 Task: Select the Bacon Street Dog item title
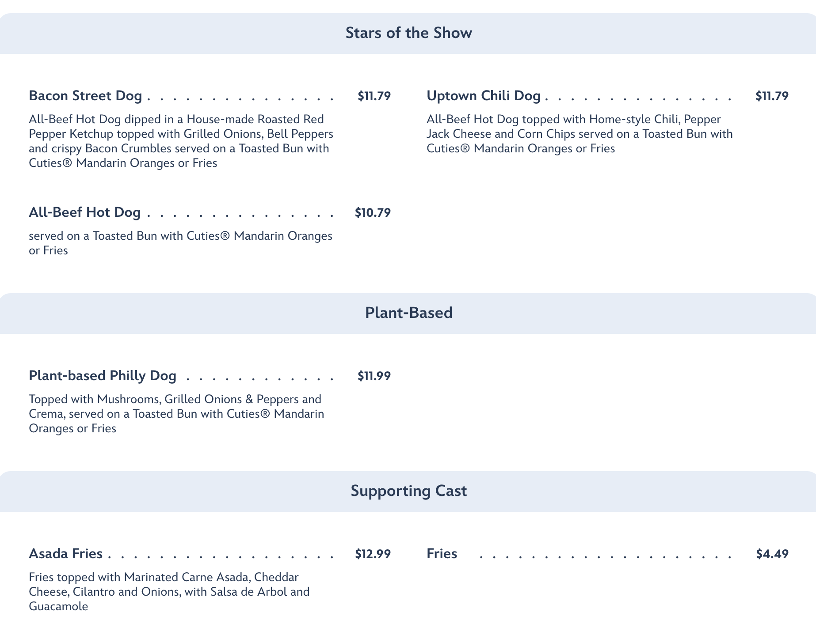tap(85, 96)
